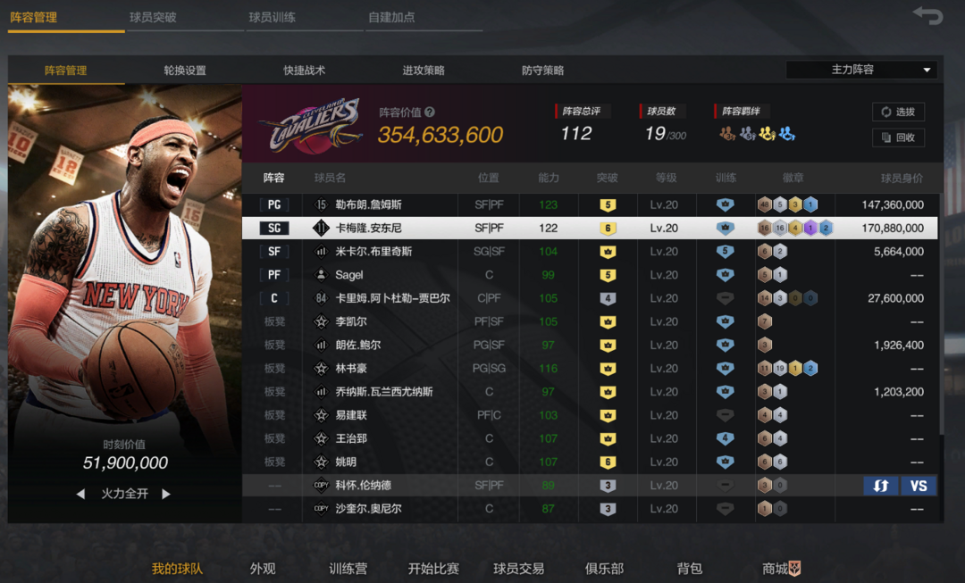965x583 pixels.
Task: Open the lineup value help icon
Action: click(430, 112)
